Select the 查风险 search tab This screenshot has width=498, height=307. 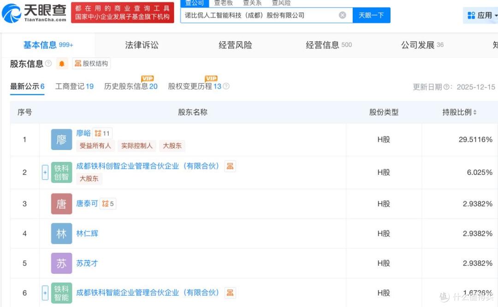[x=281, y=3]
